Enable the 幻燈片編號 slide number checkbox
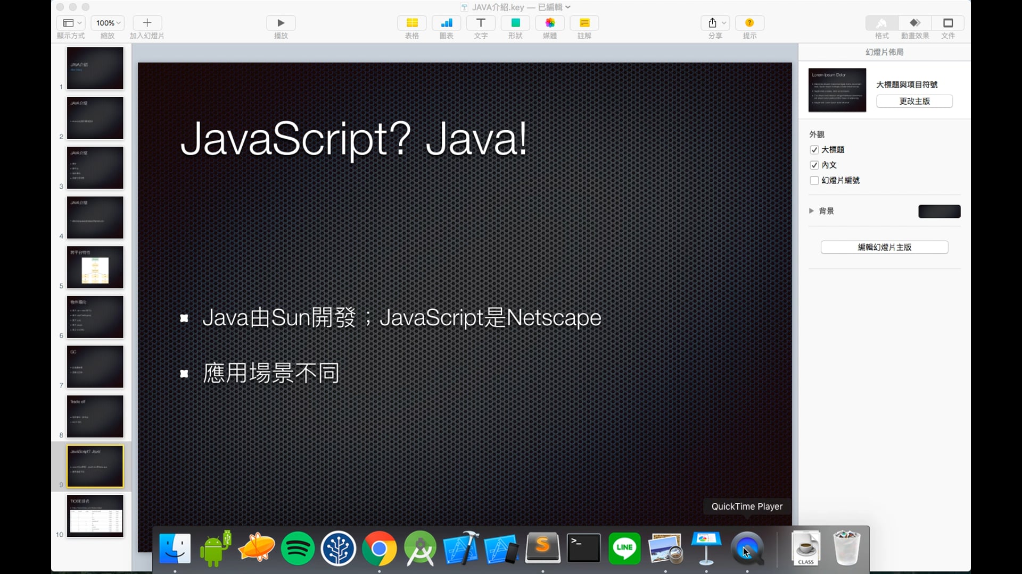 click(815, 180)
